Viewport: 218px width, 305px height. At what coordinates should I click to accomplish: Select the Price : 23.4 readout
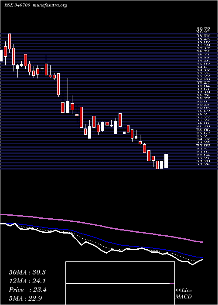[27, 290]
